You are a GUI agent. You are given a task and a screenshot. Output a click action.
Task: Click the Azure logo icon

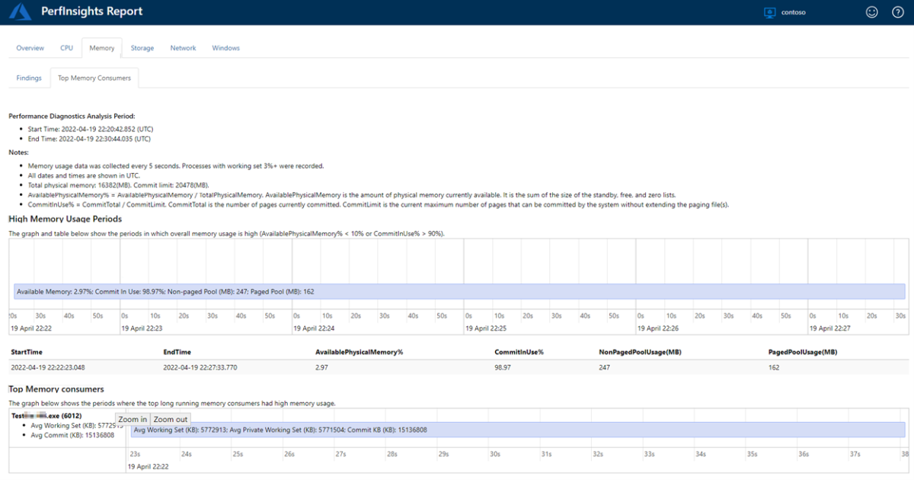pyautogui.click(x=19, y=11)
